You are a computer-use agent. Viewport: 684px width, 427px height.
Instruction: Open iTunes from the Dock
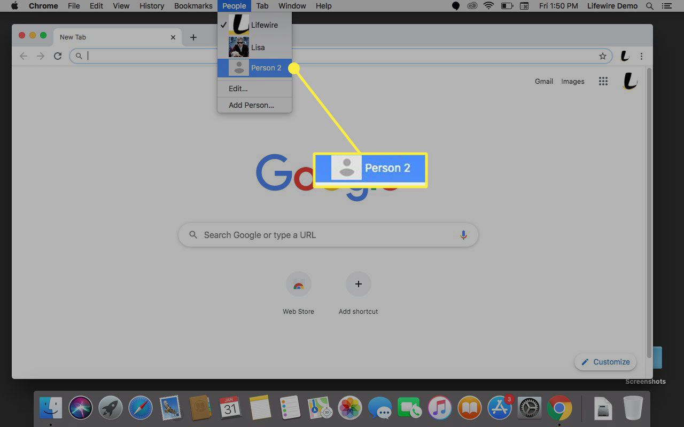coord(440,409)
